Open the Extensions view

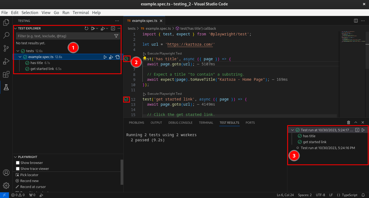(6, 74)
